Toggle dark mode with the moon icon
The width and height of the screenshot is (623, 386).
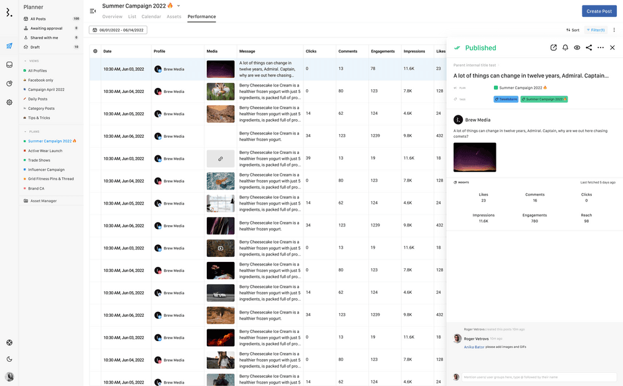(x=9, y=359)
